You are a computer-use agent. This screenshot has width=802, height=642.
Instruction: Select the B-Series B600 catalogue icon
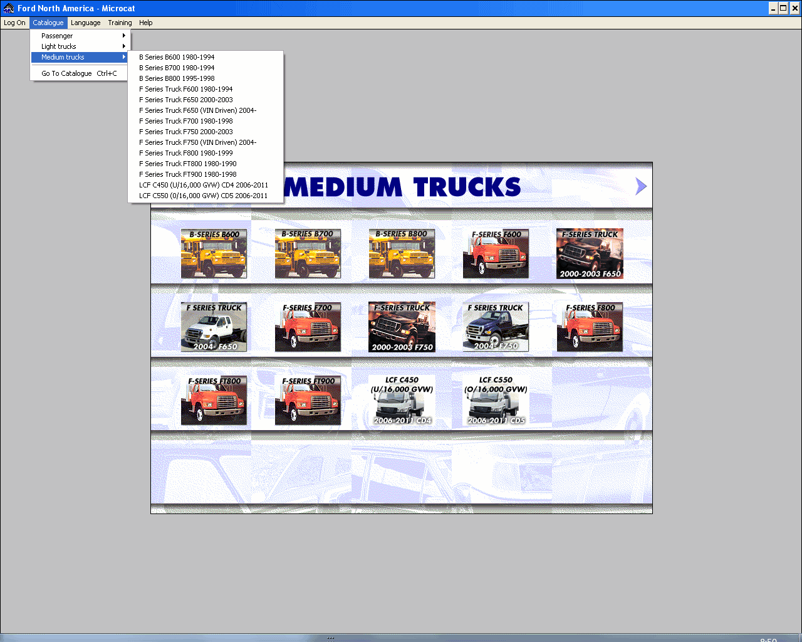[x=214, y=253]
